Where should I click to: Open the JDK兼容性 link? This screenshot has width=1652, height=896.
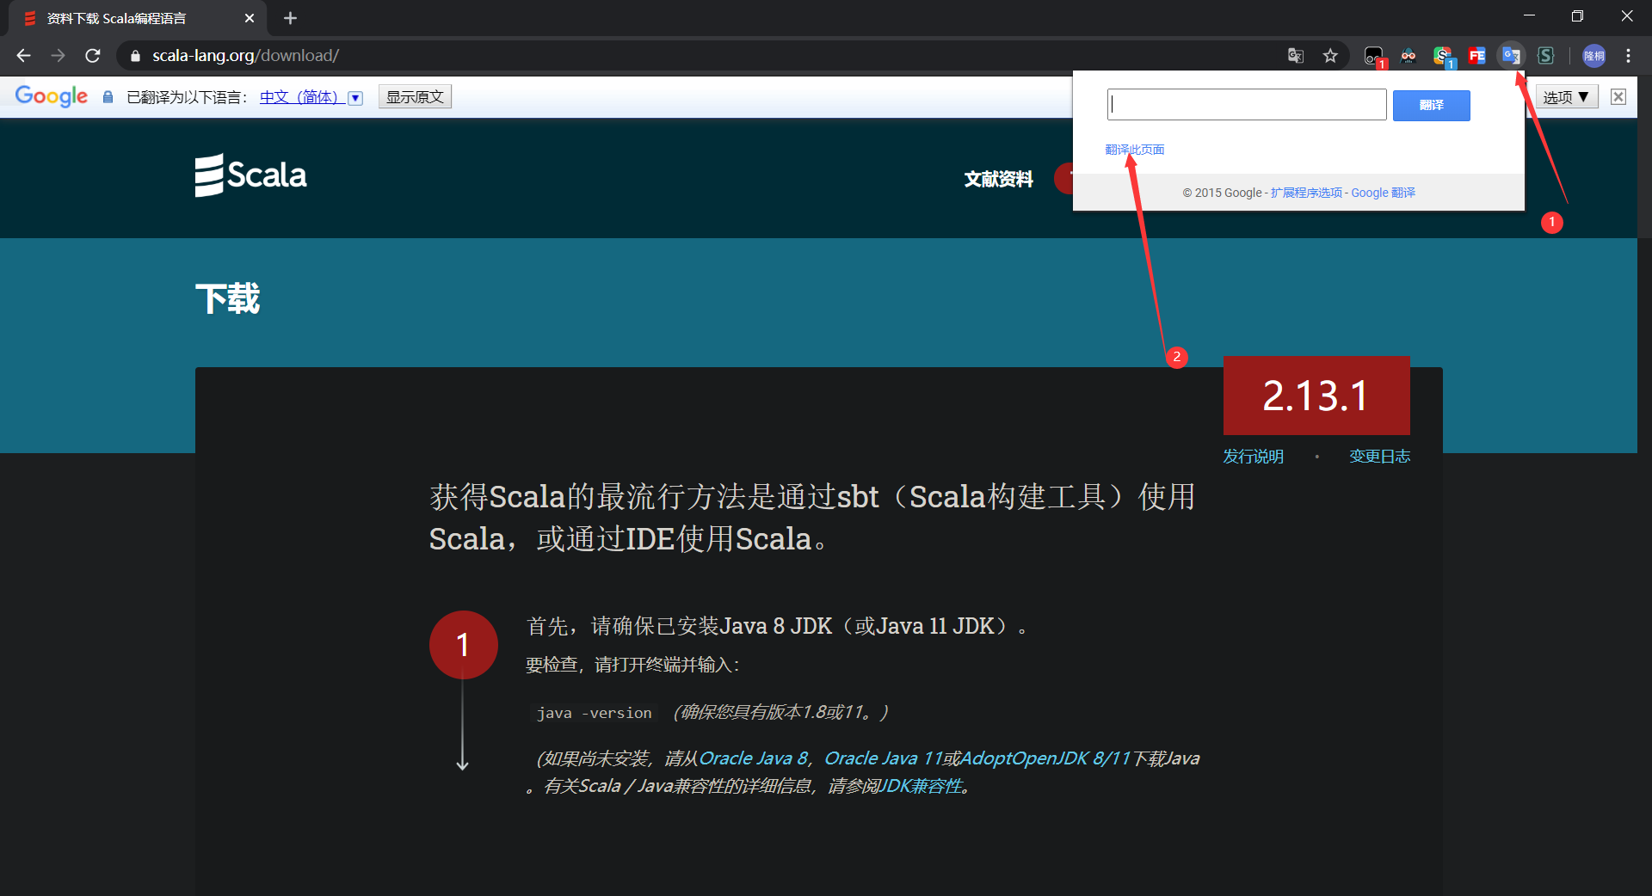[920, 786]
